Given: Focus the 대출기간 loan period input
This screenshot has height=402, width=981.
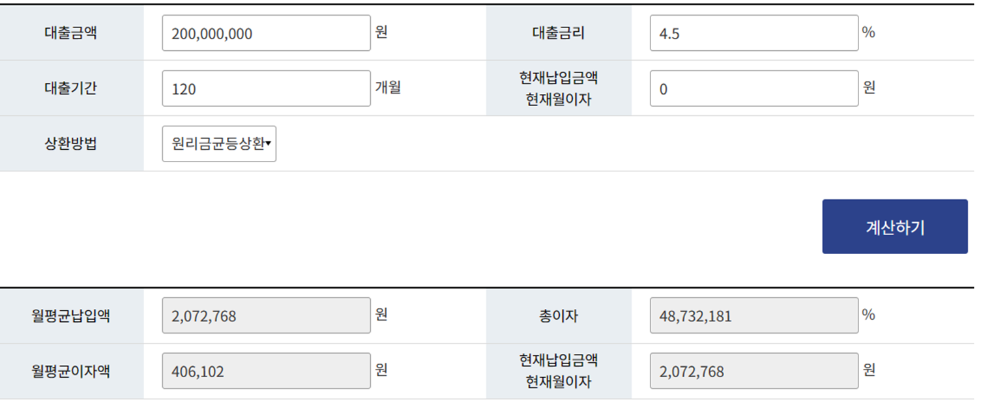Looking at the screenshot, I should 266,88.
